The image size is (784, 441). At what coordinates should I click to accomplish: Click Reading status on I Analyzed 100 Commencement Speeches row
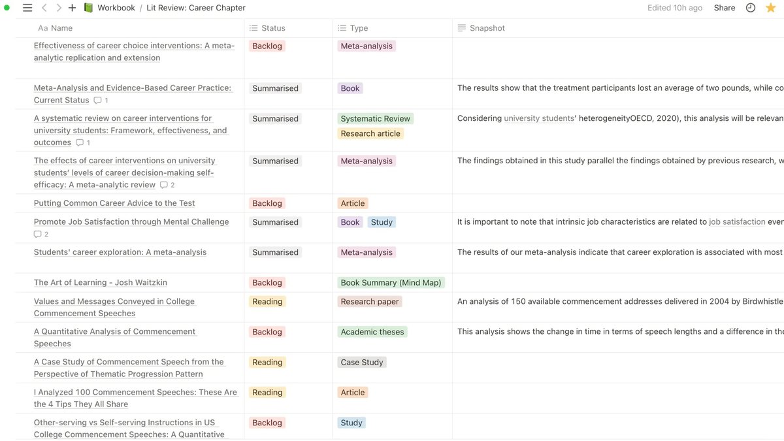(x=267, y=392)
